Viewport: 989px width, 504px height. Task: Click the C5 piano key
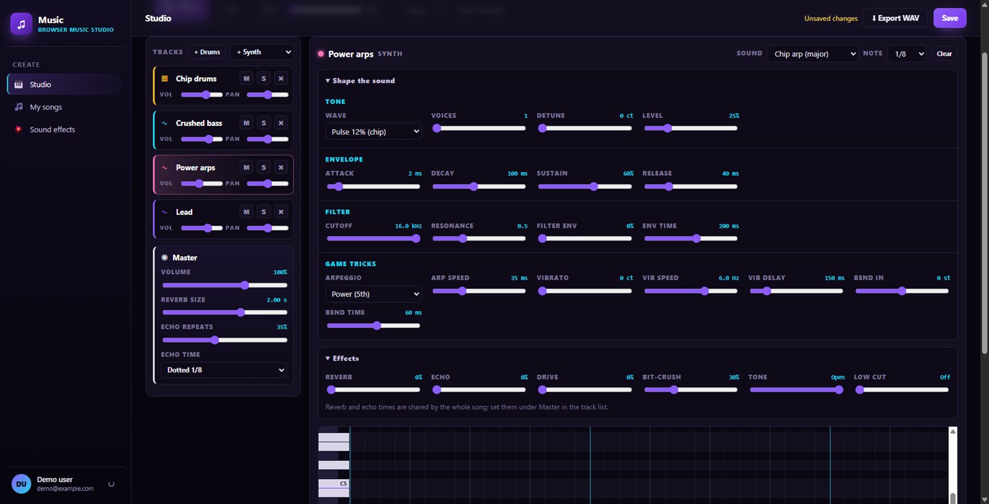[334, 484]
